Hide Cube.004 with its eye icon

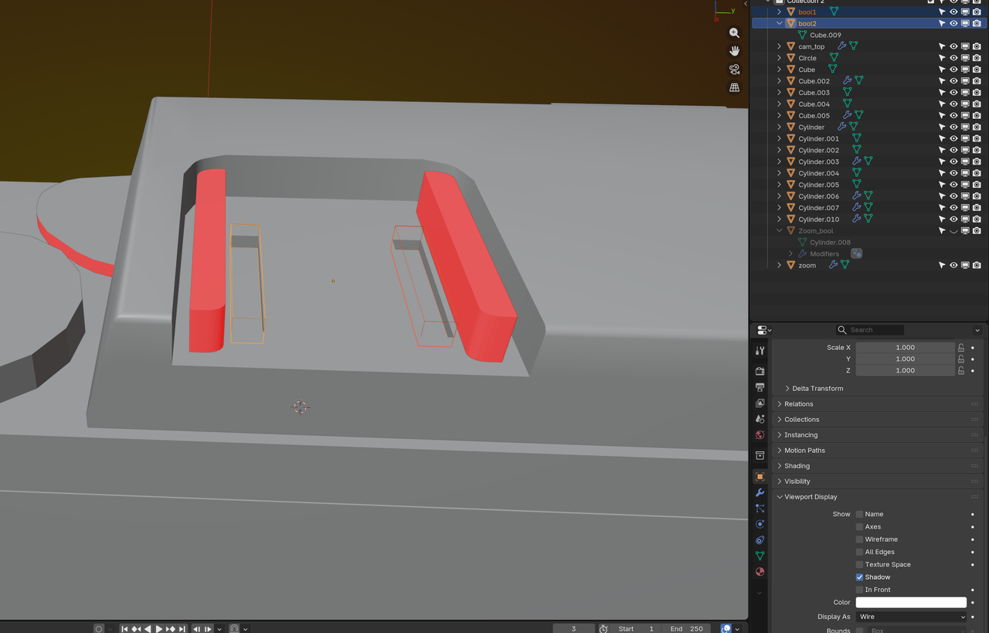click(953, 104)
